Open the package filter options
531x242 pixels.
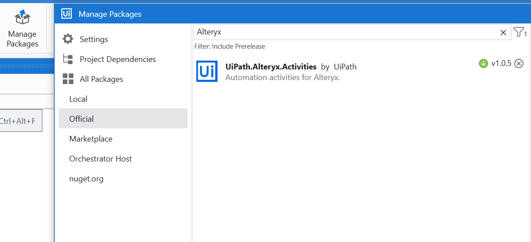click(x=519, y=32)
